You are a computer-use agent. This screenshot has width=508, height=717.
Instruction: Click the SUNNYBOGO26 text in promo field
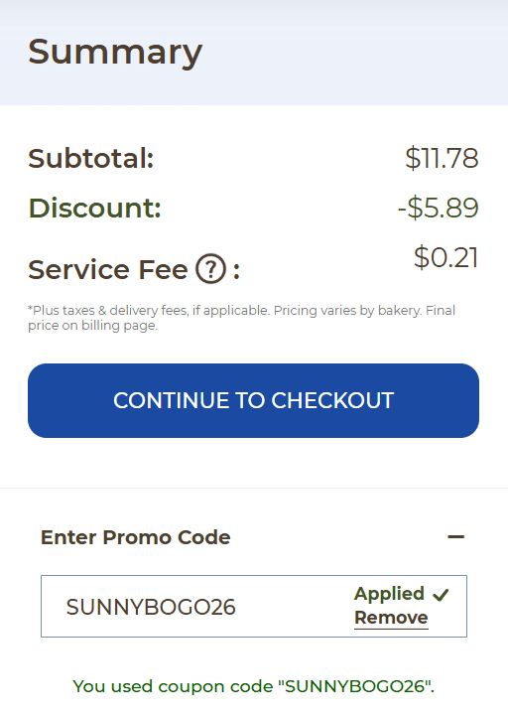click(x=151, y=607)
